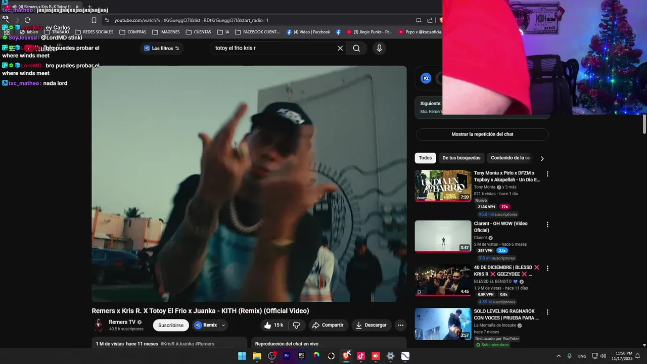Screen dimensions: 647x364
Task: Open Epic Games launcher in taskbar
Action: [x=301, y=356]
